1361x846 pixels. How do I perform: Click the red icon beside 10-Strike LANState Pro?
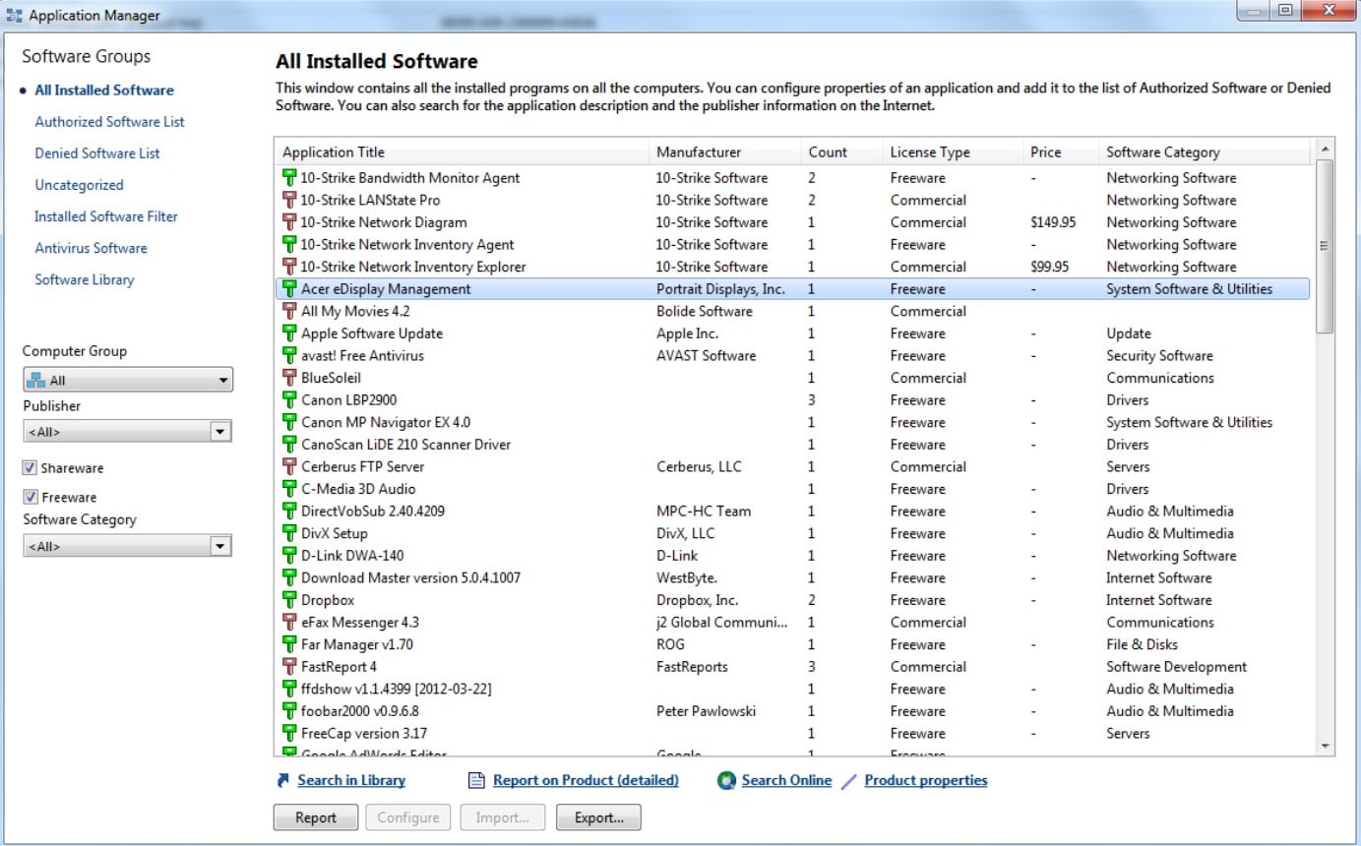pos(289,201)
